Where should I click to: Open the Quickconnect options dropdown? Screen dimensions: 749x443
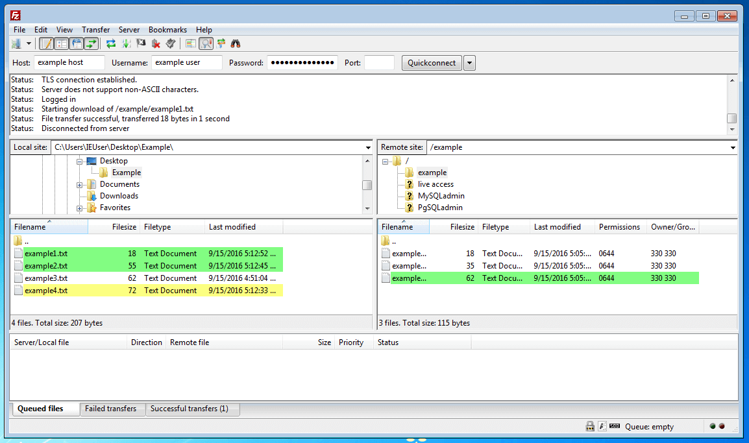pos(469,62)
